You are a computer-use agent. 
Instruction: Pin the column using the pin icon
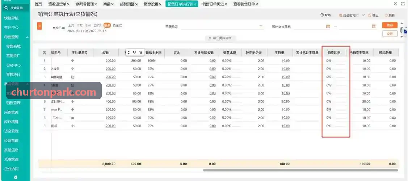click(135, 52)
